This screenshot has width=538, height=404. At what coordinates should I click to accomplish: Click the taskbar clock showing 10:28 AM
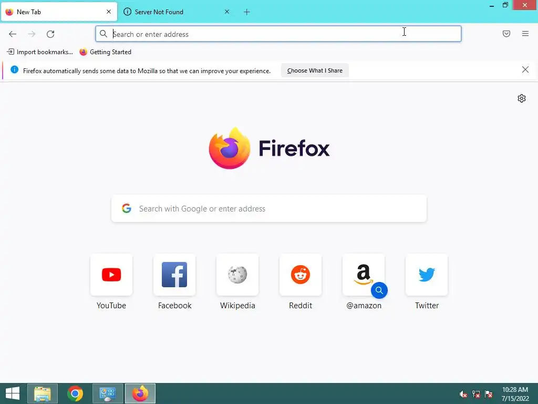coord(515,394)
